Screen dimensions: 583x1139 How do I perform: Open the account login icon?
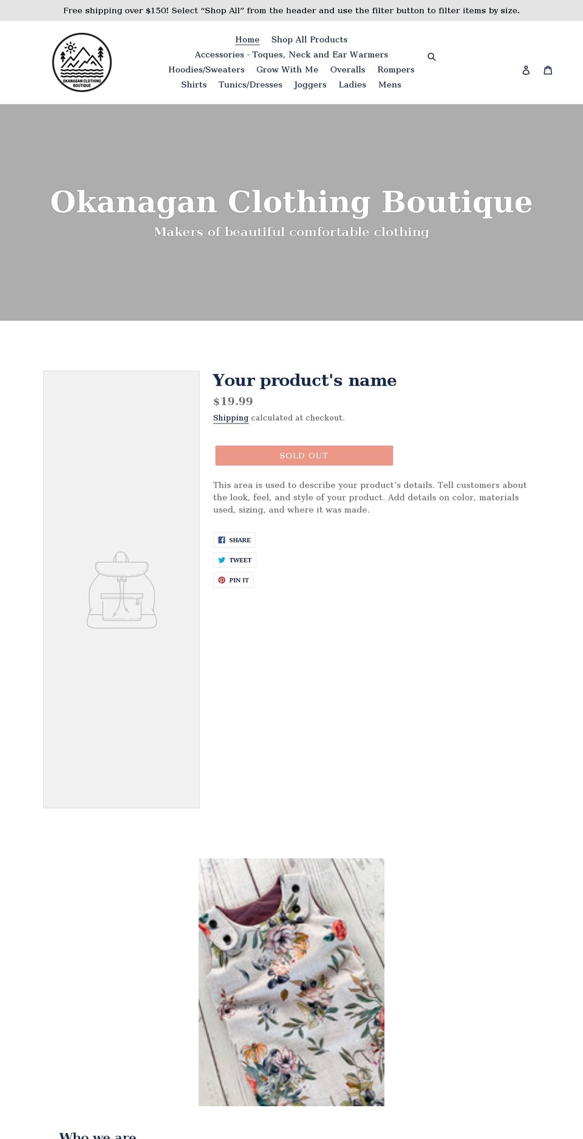[526, 70]
